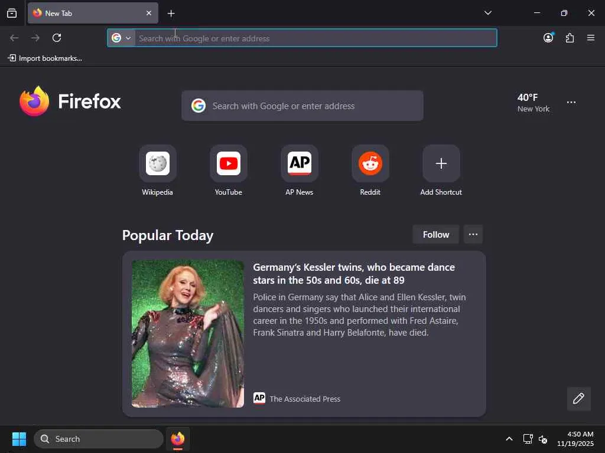Show hidden system tray icons
Viewport: 605px width, 453px height.
tap(509, 439)
